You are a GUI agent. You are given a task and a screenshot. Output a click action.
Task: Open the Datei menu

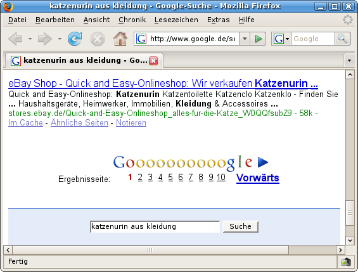point(17,20)
